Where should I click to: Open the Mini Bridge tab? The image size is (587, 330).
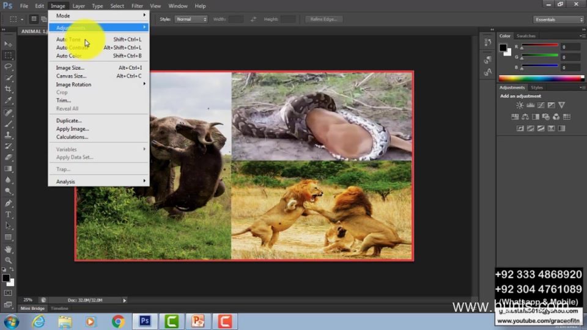(32, 308)
